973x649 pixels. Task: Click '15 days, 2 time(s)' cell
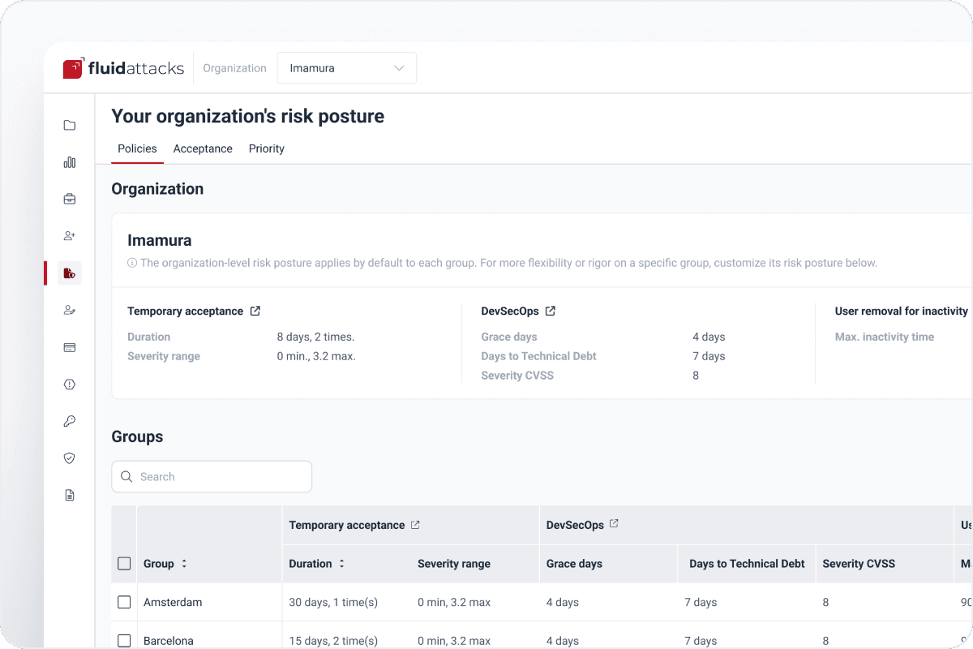point(333,641)
